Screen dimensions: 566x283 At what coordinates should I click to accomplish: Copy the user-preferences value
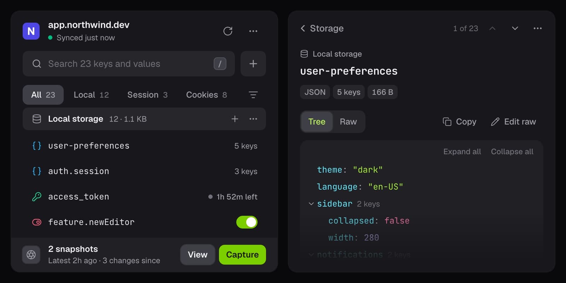pyautogui.click(x=460, y=122)
